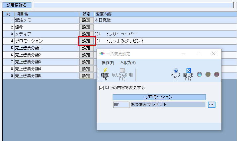Click the blue round indicator button
This screenshot has width=237, height=141.
click(x=199, y=74)
